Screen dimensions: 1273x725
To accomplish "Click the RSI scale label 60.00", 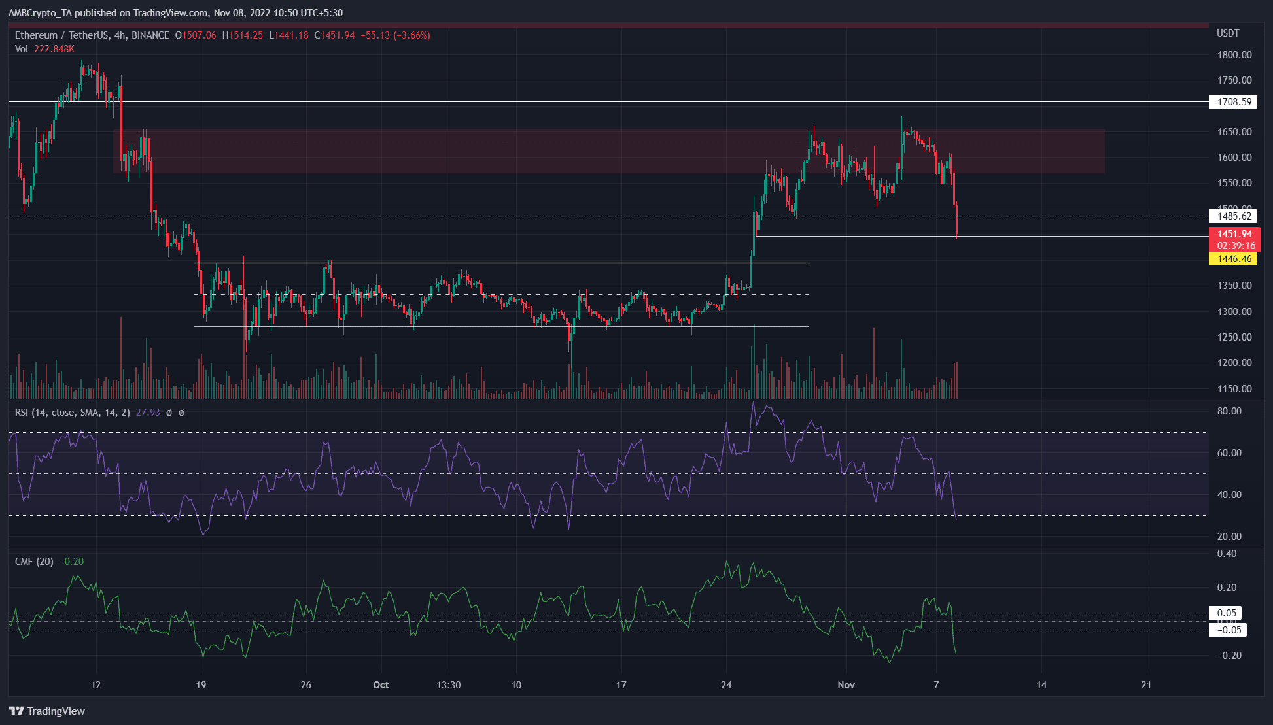I will [x=1229, y=453].
